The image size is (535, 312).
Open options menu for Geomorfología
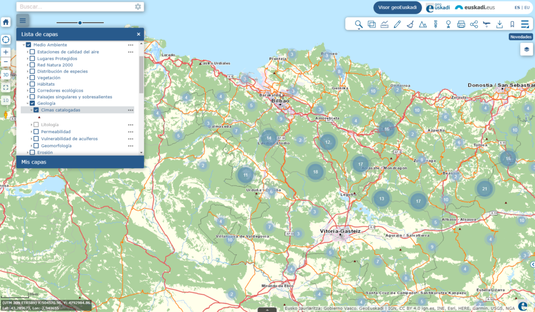[131, 146]
